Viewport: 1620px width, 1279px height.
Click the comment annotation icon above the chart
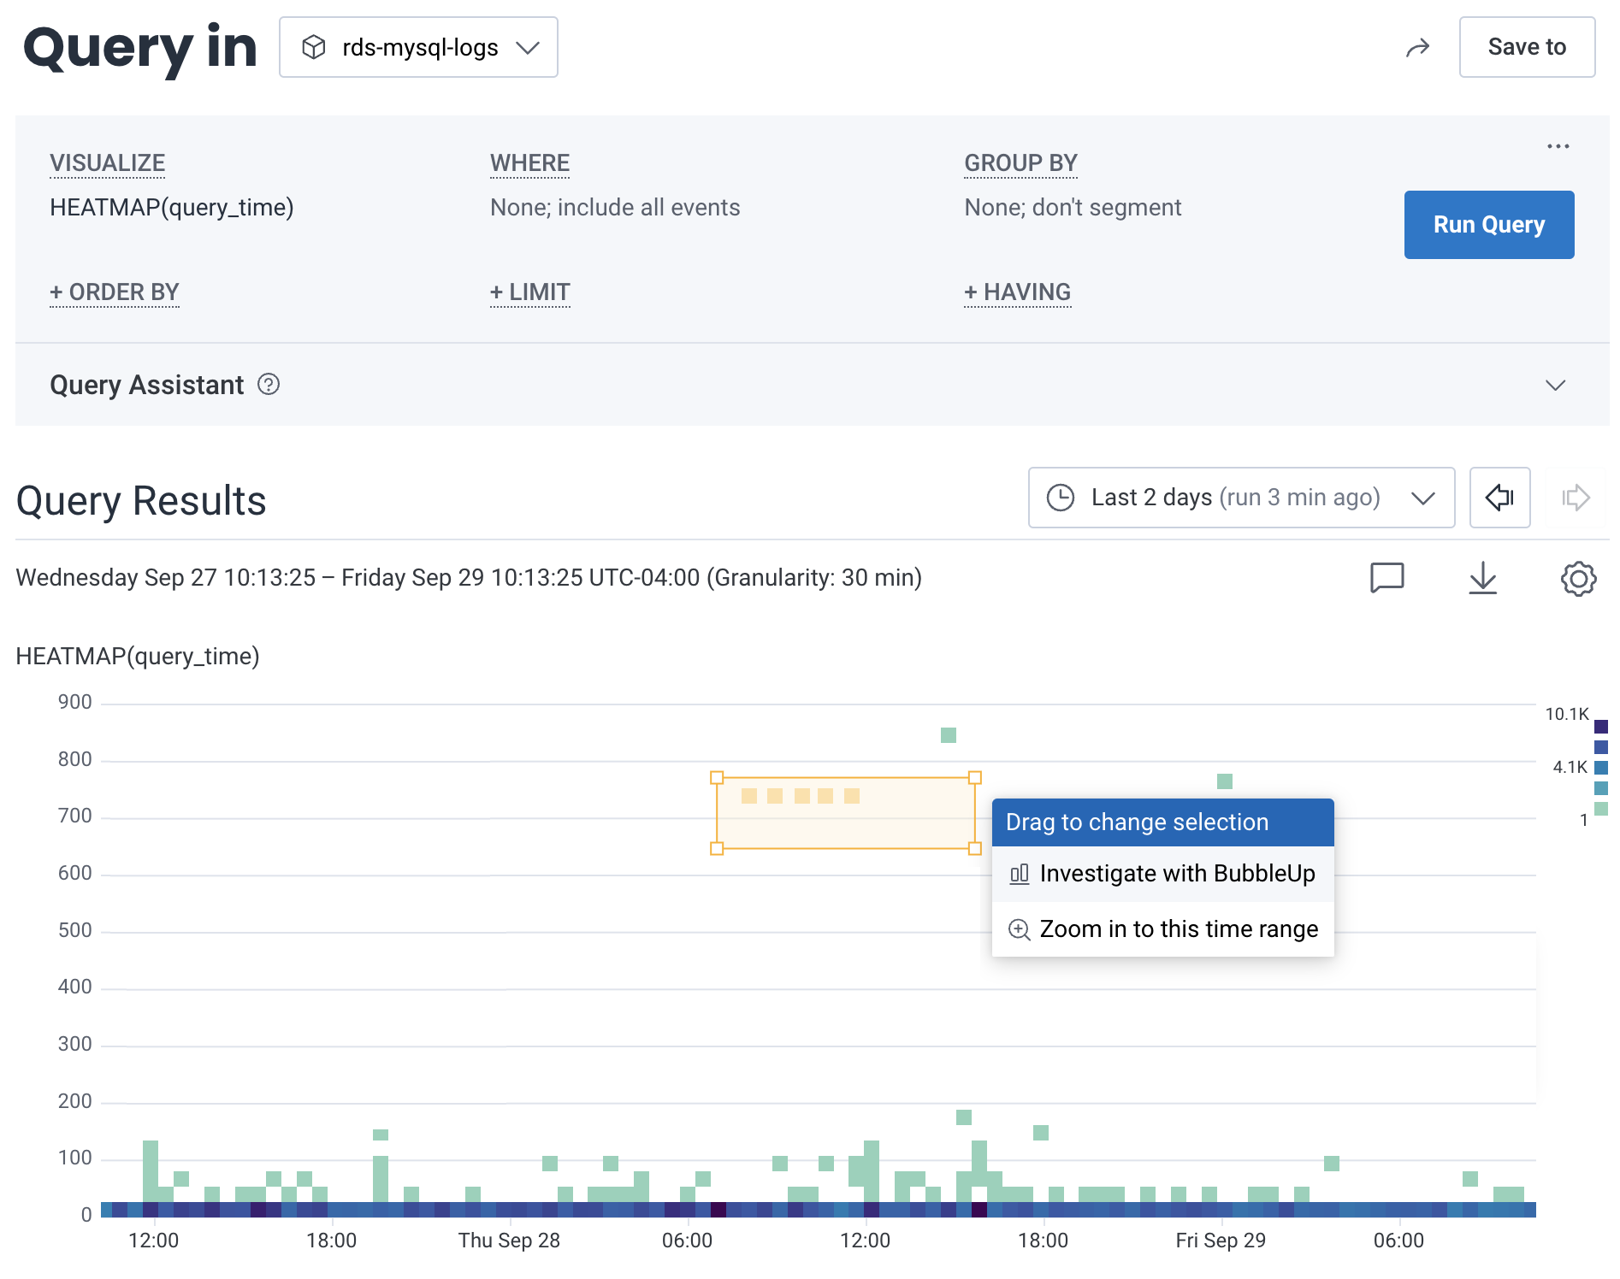coord(1387,577)
